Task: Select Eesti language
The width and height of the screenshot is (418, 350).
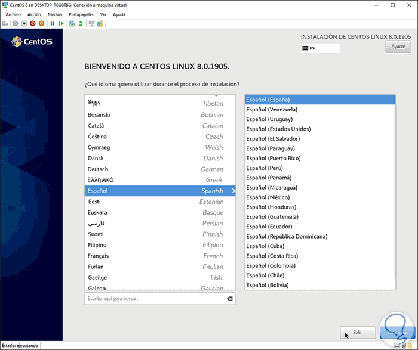Action: tap(160, 202)
